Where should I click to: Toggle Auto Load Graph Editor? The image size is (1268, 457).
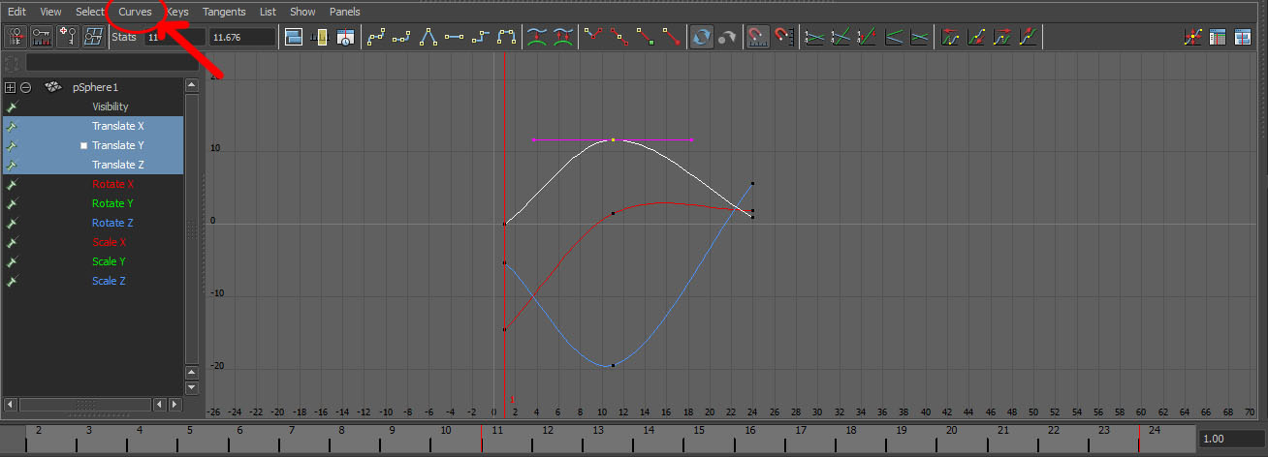tap(701, 37)
